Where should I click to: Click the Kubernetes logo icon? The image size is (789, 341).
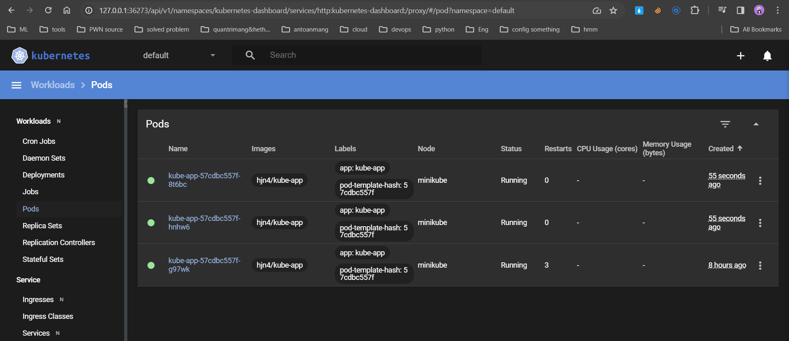(19, 55)
